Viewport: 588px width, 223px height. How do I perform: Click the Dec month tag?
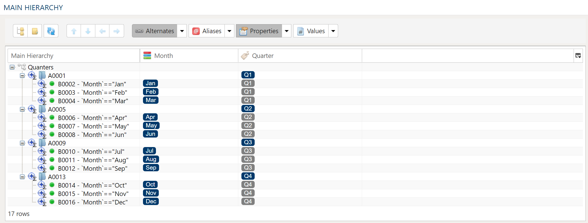point(151,201)
